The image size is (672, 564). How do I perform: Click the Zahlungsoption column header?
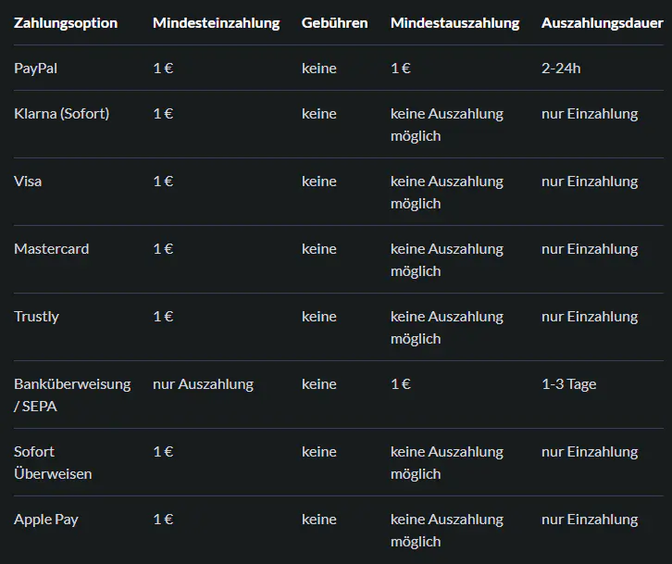pyautogui.click(x=66, y=22)
